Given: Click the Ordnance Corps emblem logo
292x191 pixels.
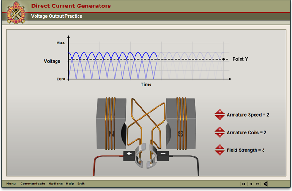Looking at the screenshot, I should 16,13.
